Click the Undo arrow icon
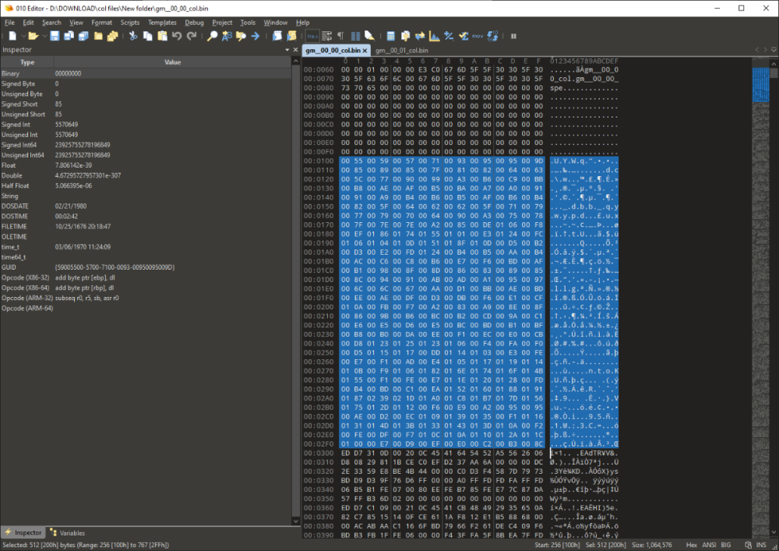This screenshot has height=551, width=779. click(177, 36)
